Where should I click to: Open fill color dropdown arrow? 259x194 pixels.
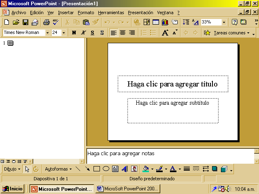coord(152,169)
